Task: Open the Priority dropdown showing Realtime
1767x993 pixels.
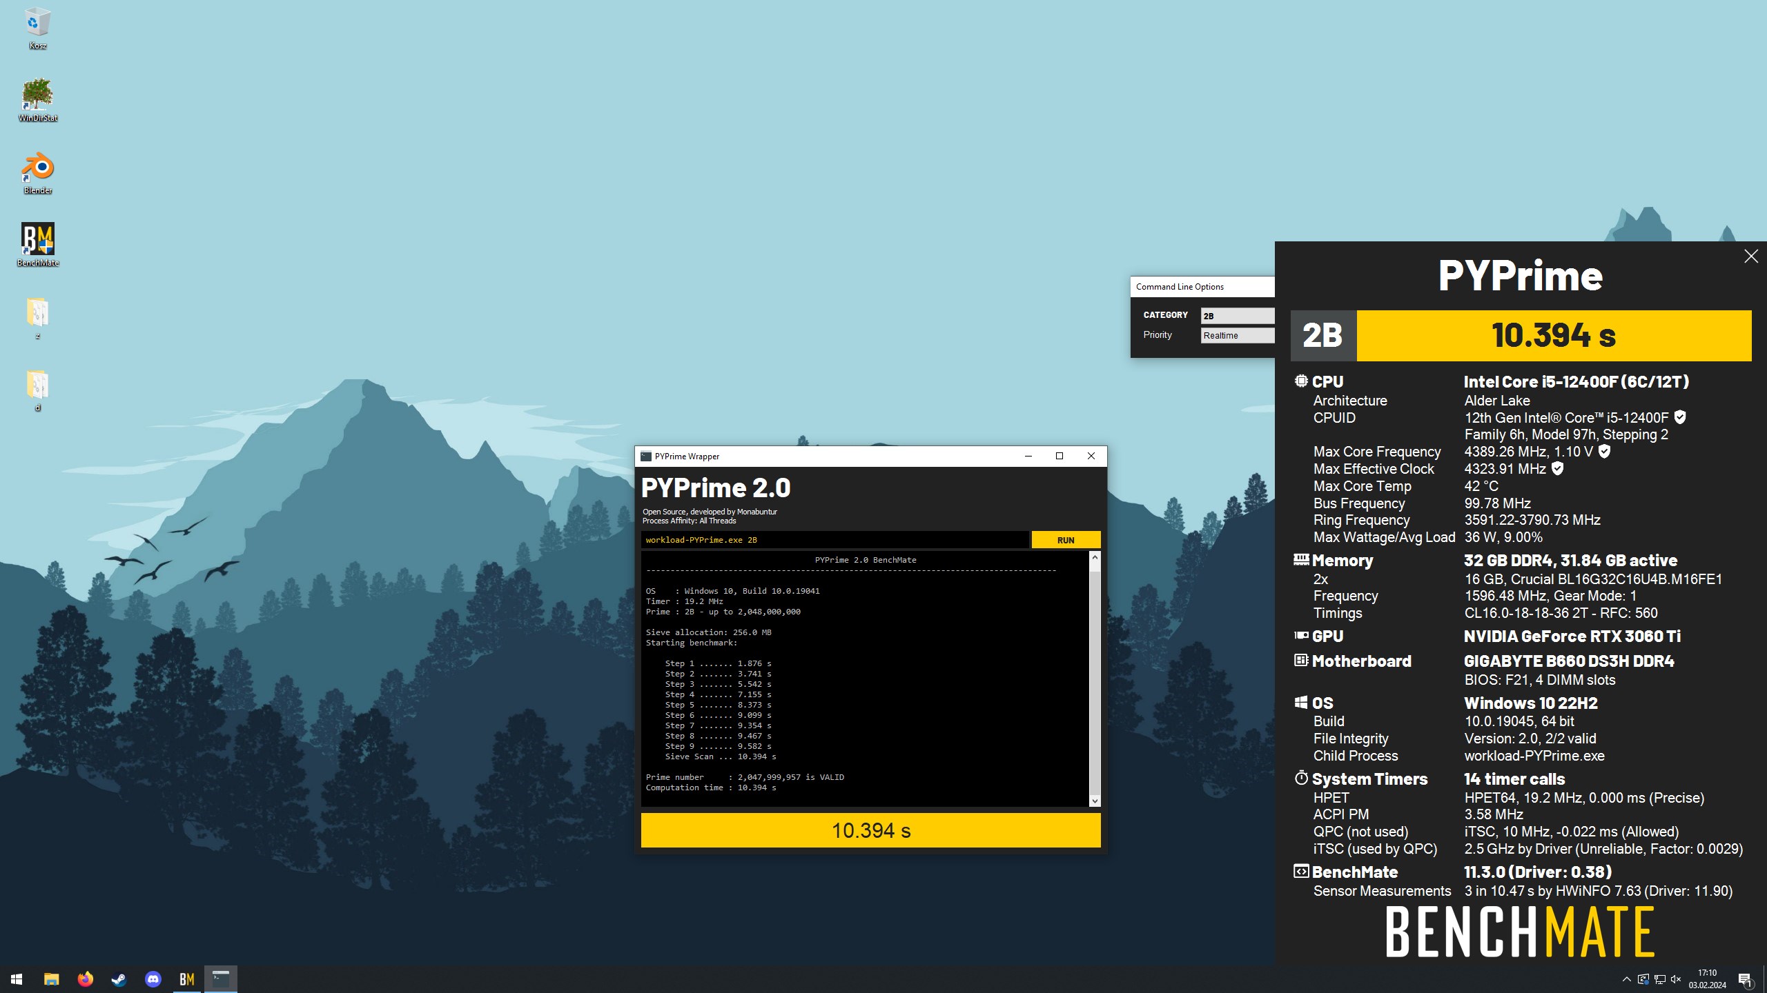Action: point(1238,335)
